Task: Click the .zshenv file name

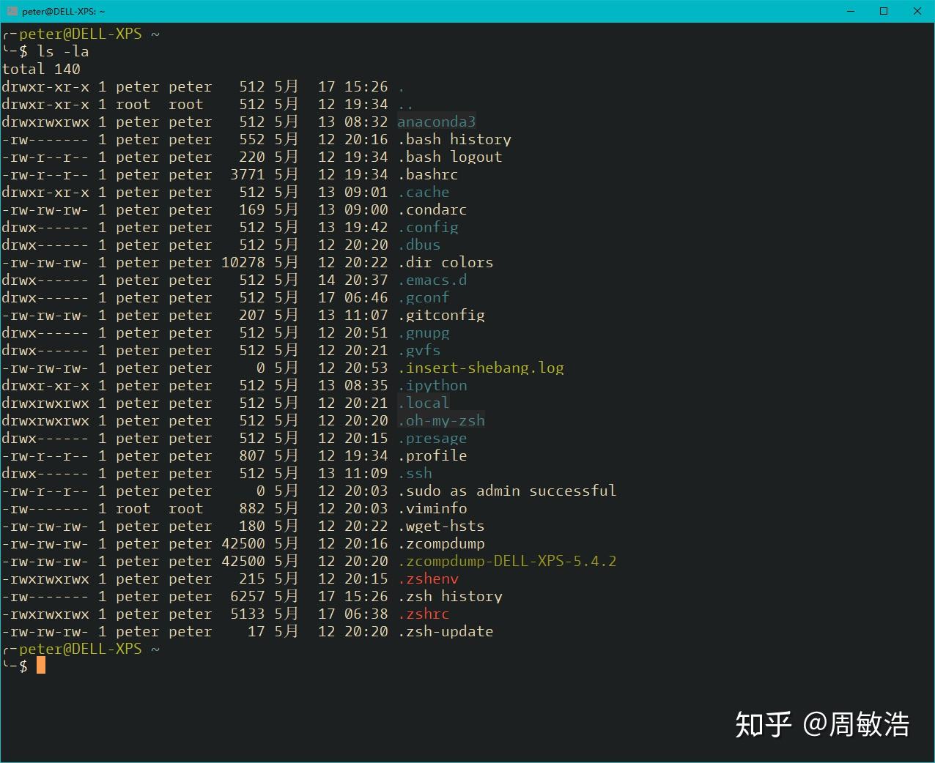Action: coord(429,578)
